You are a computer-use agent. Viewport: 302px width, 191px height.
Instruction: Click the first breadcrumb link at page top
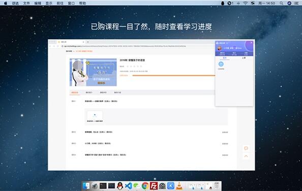69,51
